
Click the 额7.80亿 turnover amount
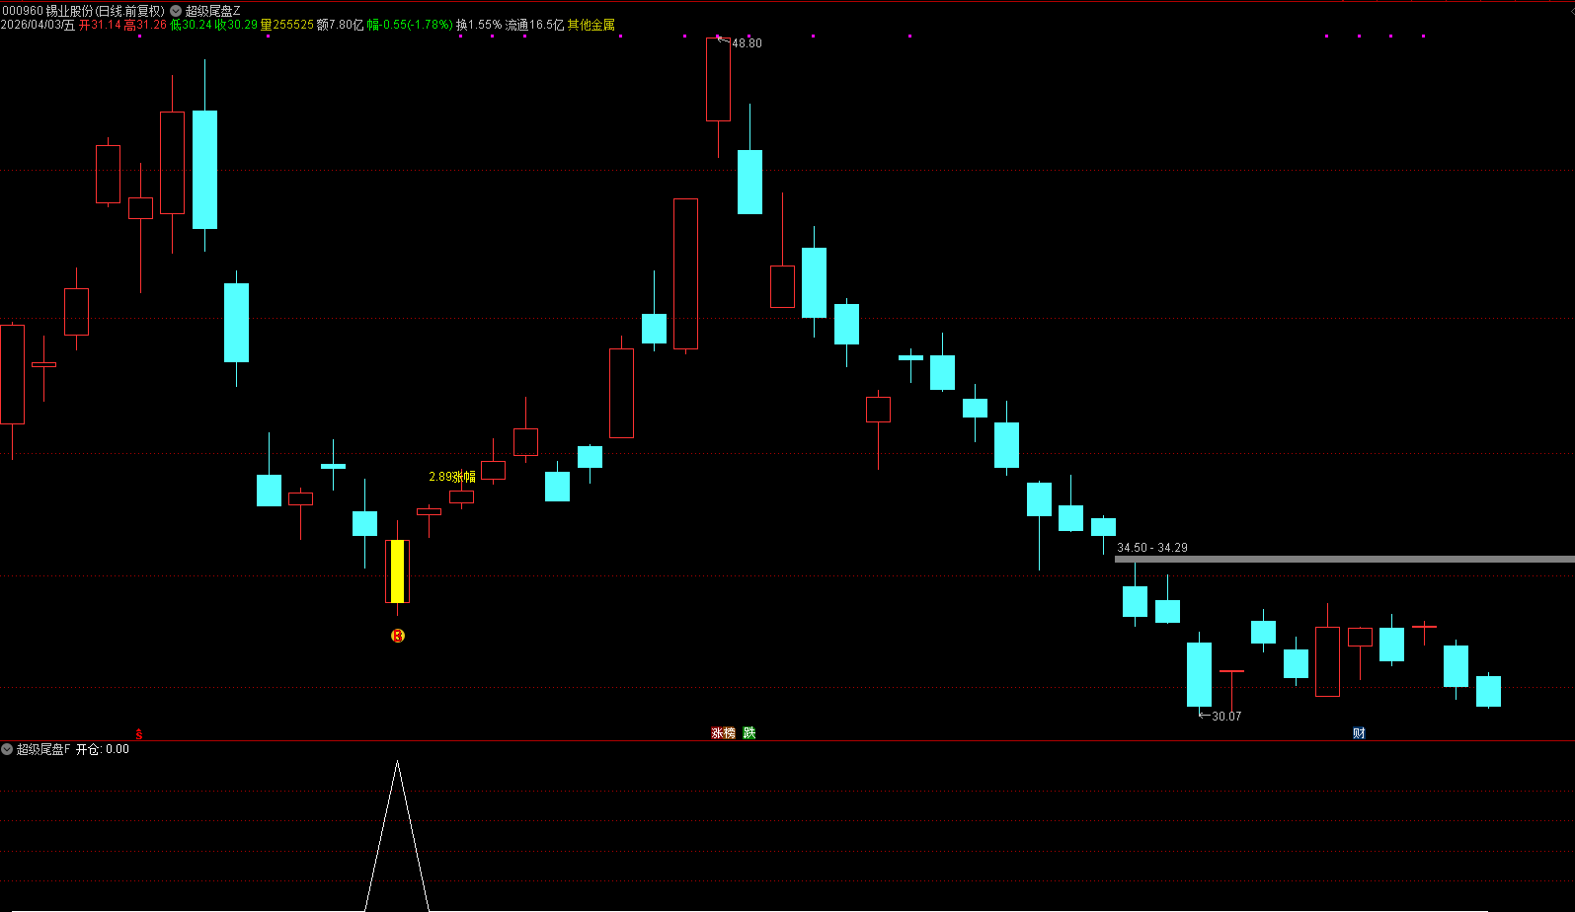[341, 25]
